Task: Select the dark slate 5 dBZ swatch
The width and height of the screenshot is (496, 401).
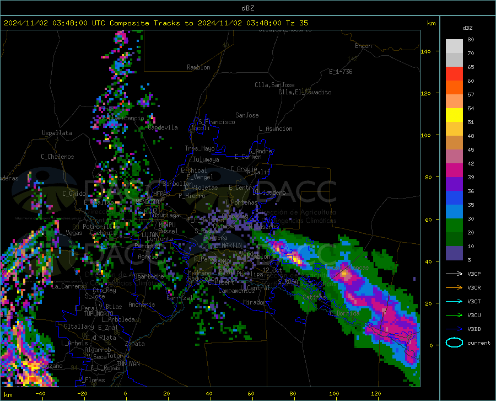Action: 454,253
